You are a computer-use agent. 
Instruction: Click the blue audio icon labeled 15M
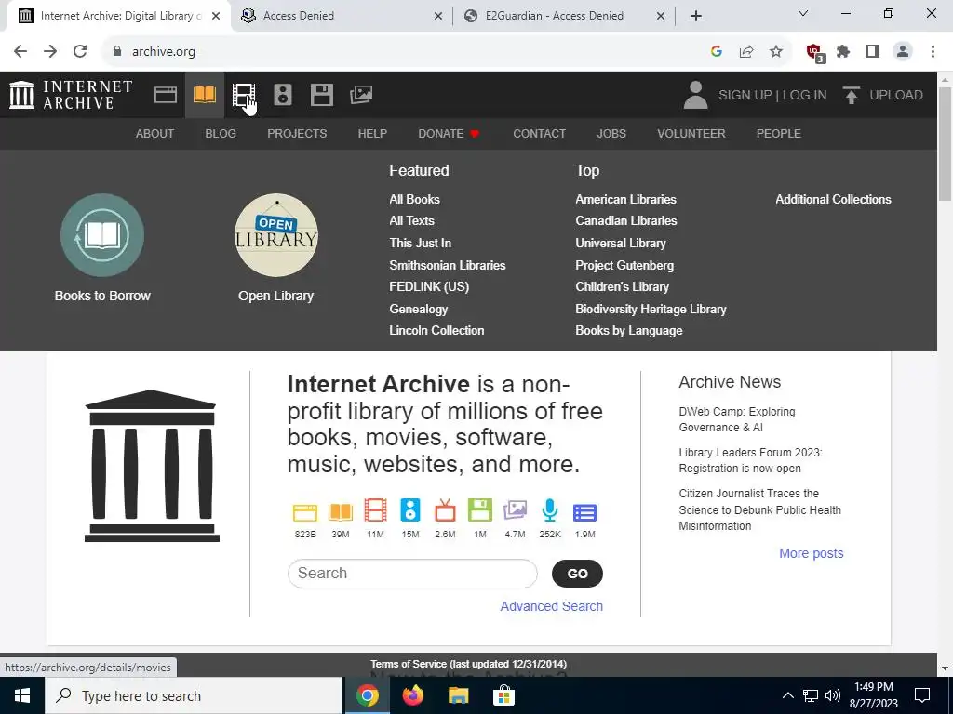pyautogui.click(x=410, y=510)
